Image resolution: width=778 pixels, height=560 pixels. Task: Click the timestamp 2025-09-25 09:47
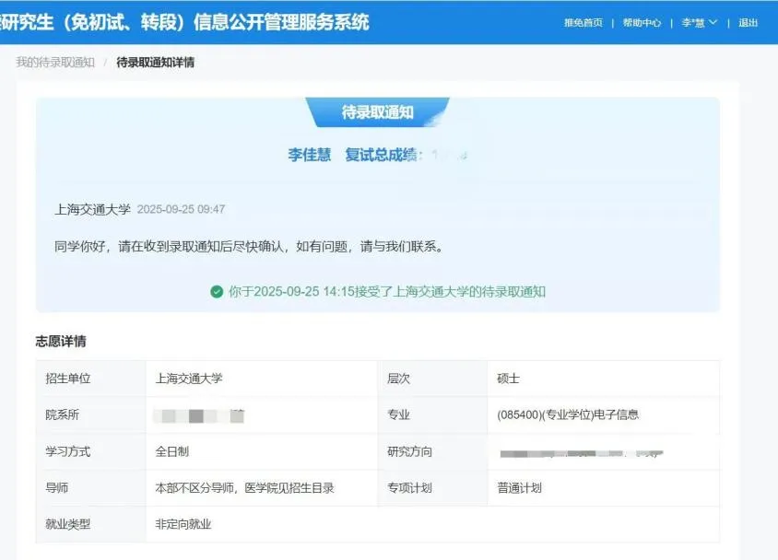[x=181, y=209]
